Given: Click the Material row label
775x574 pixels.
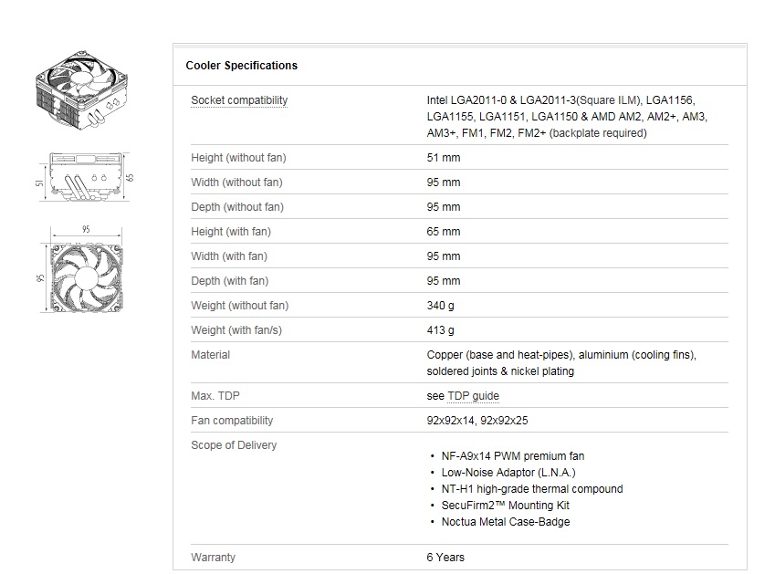Looking at the screenshot, I should coord(211,355).
